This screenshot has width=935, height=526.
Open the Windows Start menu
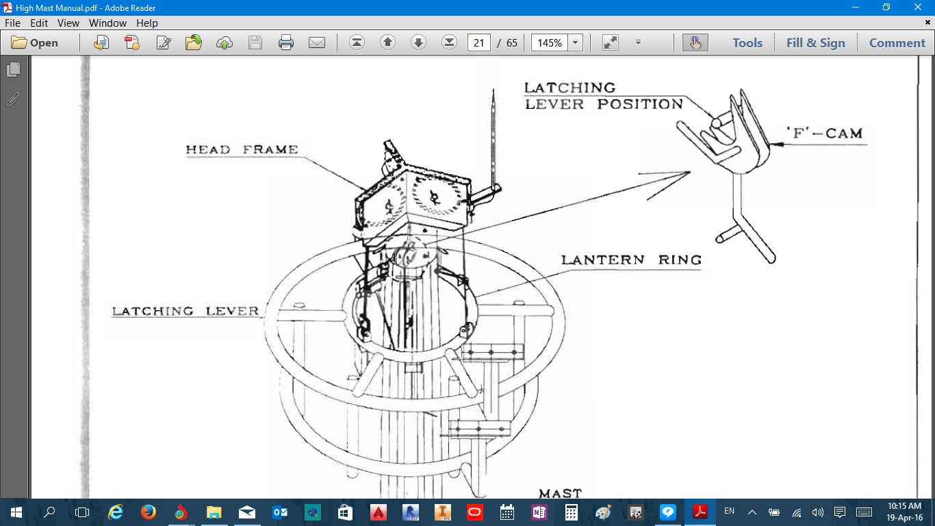16,512
